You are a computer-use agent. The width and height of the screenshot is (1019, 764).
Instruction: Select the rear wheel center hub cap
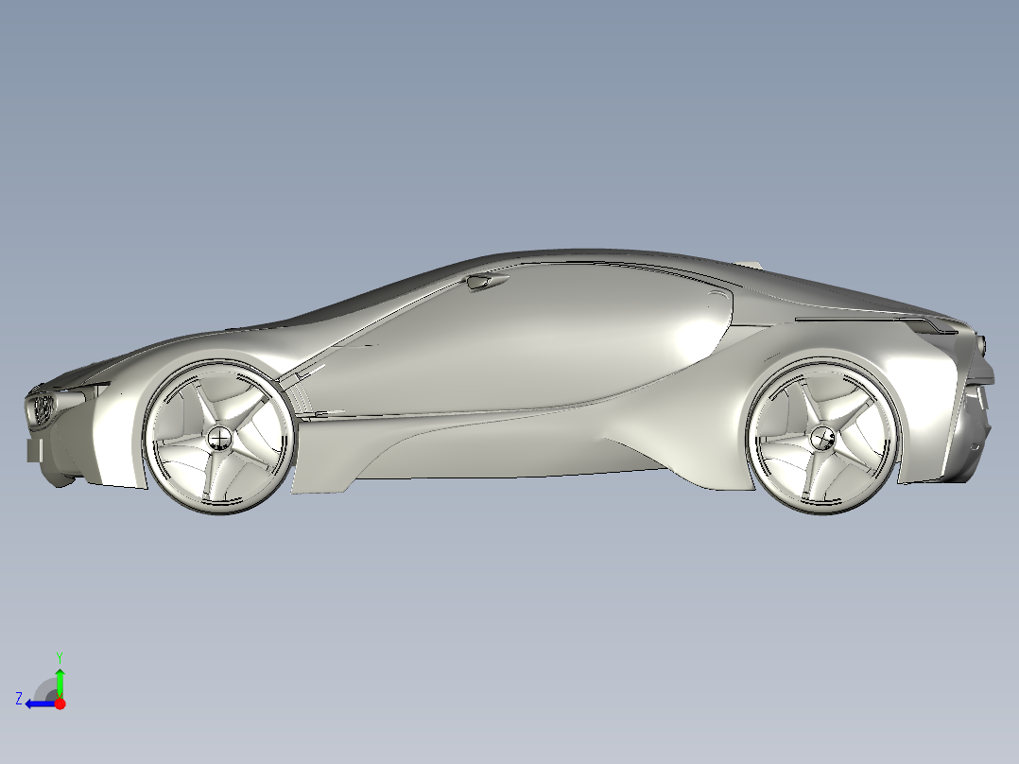(823, 438)
